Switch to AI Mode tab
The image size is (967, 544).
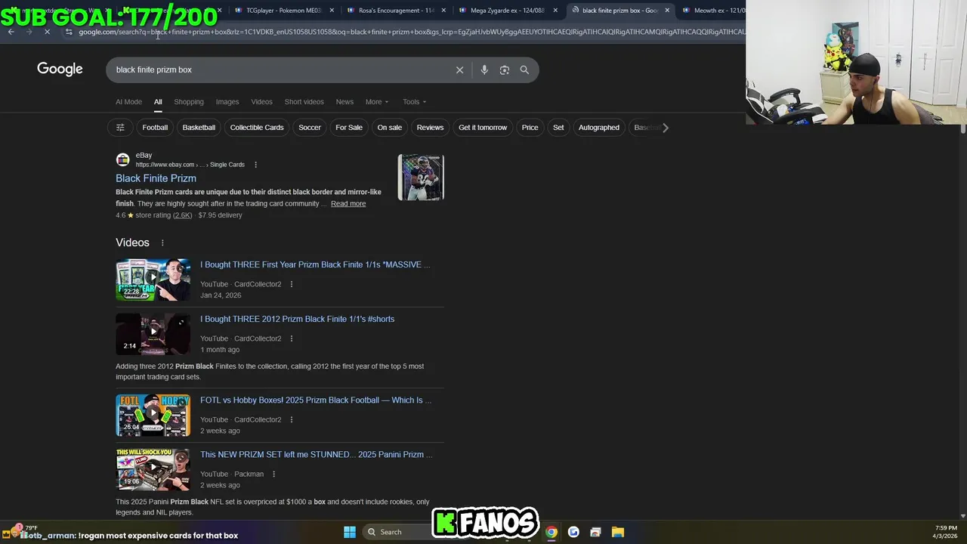128,102
